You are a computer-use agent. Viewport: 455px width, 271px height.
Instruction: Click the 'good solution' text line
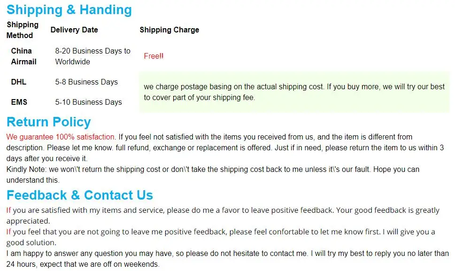click(x=31, y=242)
